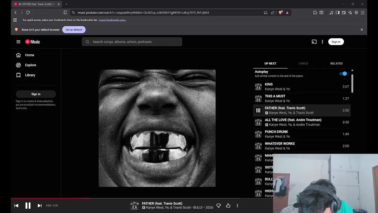Open the Extensions puzzle icon
This screenshot has width=378, height=213.
[315, 12]
